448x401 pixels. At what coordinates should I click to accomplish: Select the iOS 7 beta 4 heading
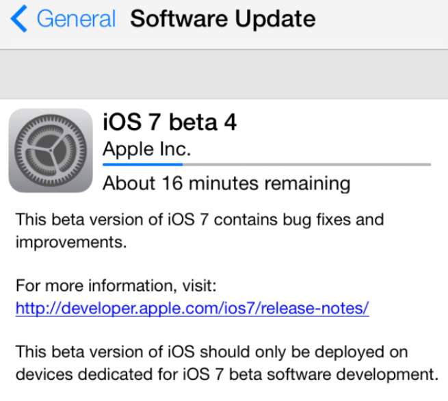coord(169,123)
